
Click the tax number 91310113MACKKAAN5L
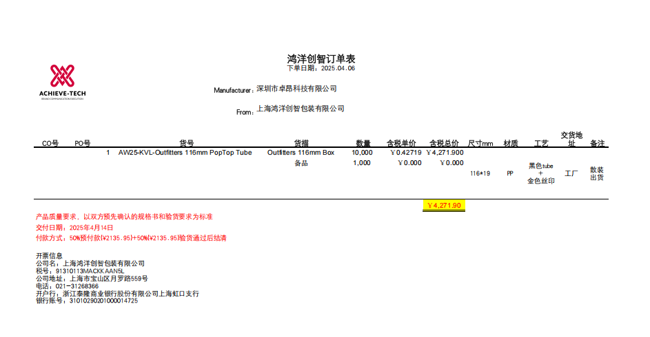point(90,271)
